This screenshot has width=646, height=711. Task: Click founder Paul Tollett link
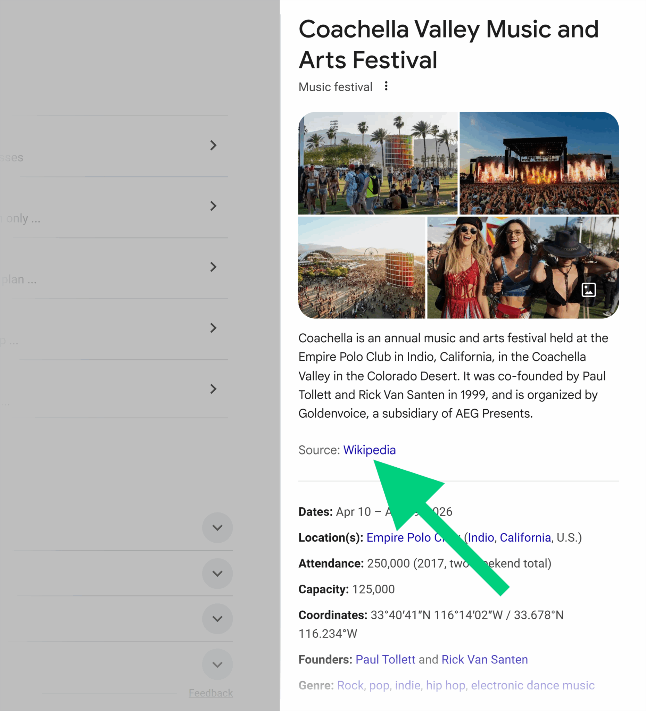384,659
